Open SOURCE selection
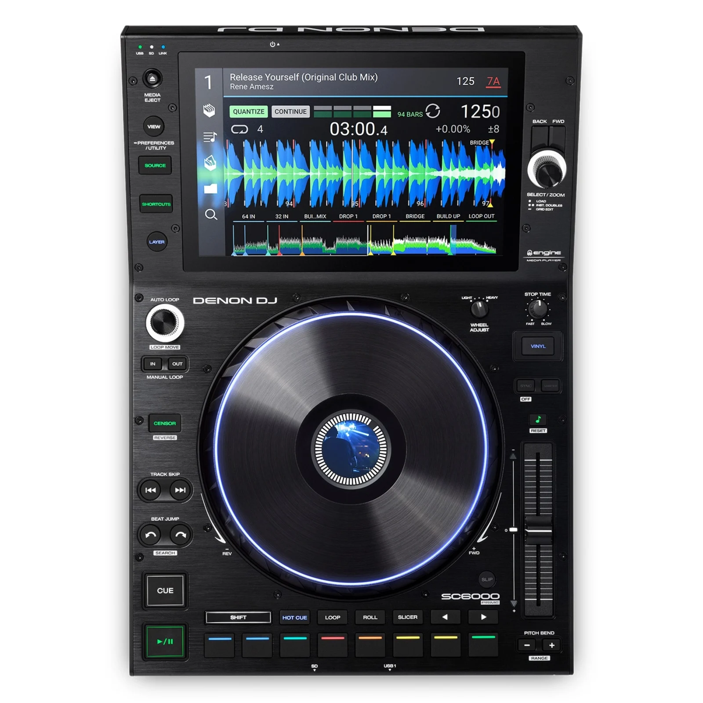 click(156, 165)
